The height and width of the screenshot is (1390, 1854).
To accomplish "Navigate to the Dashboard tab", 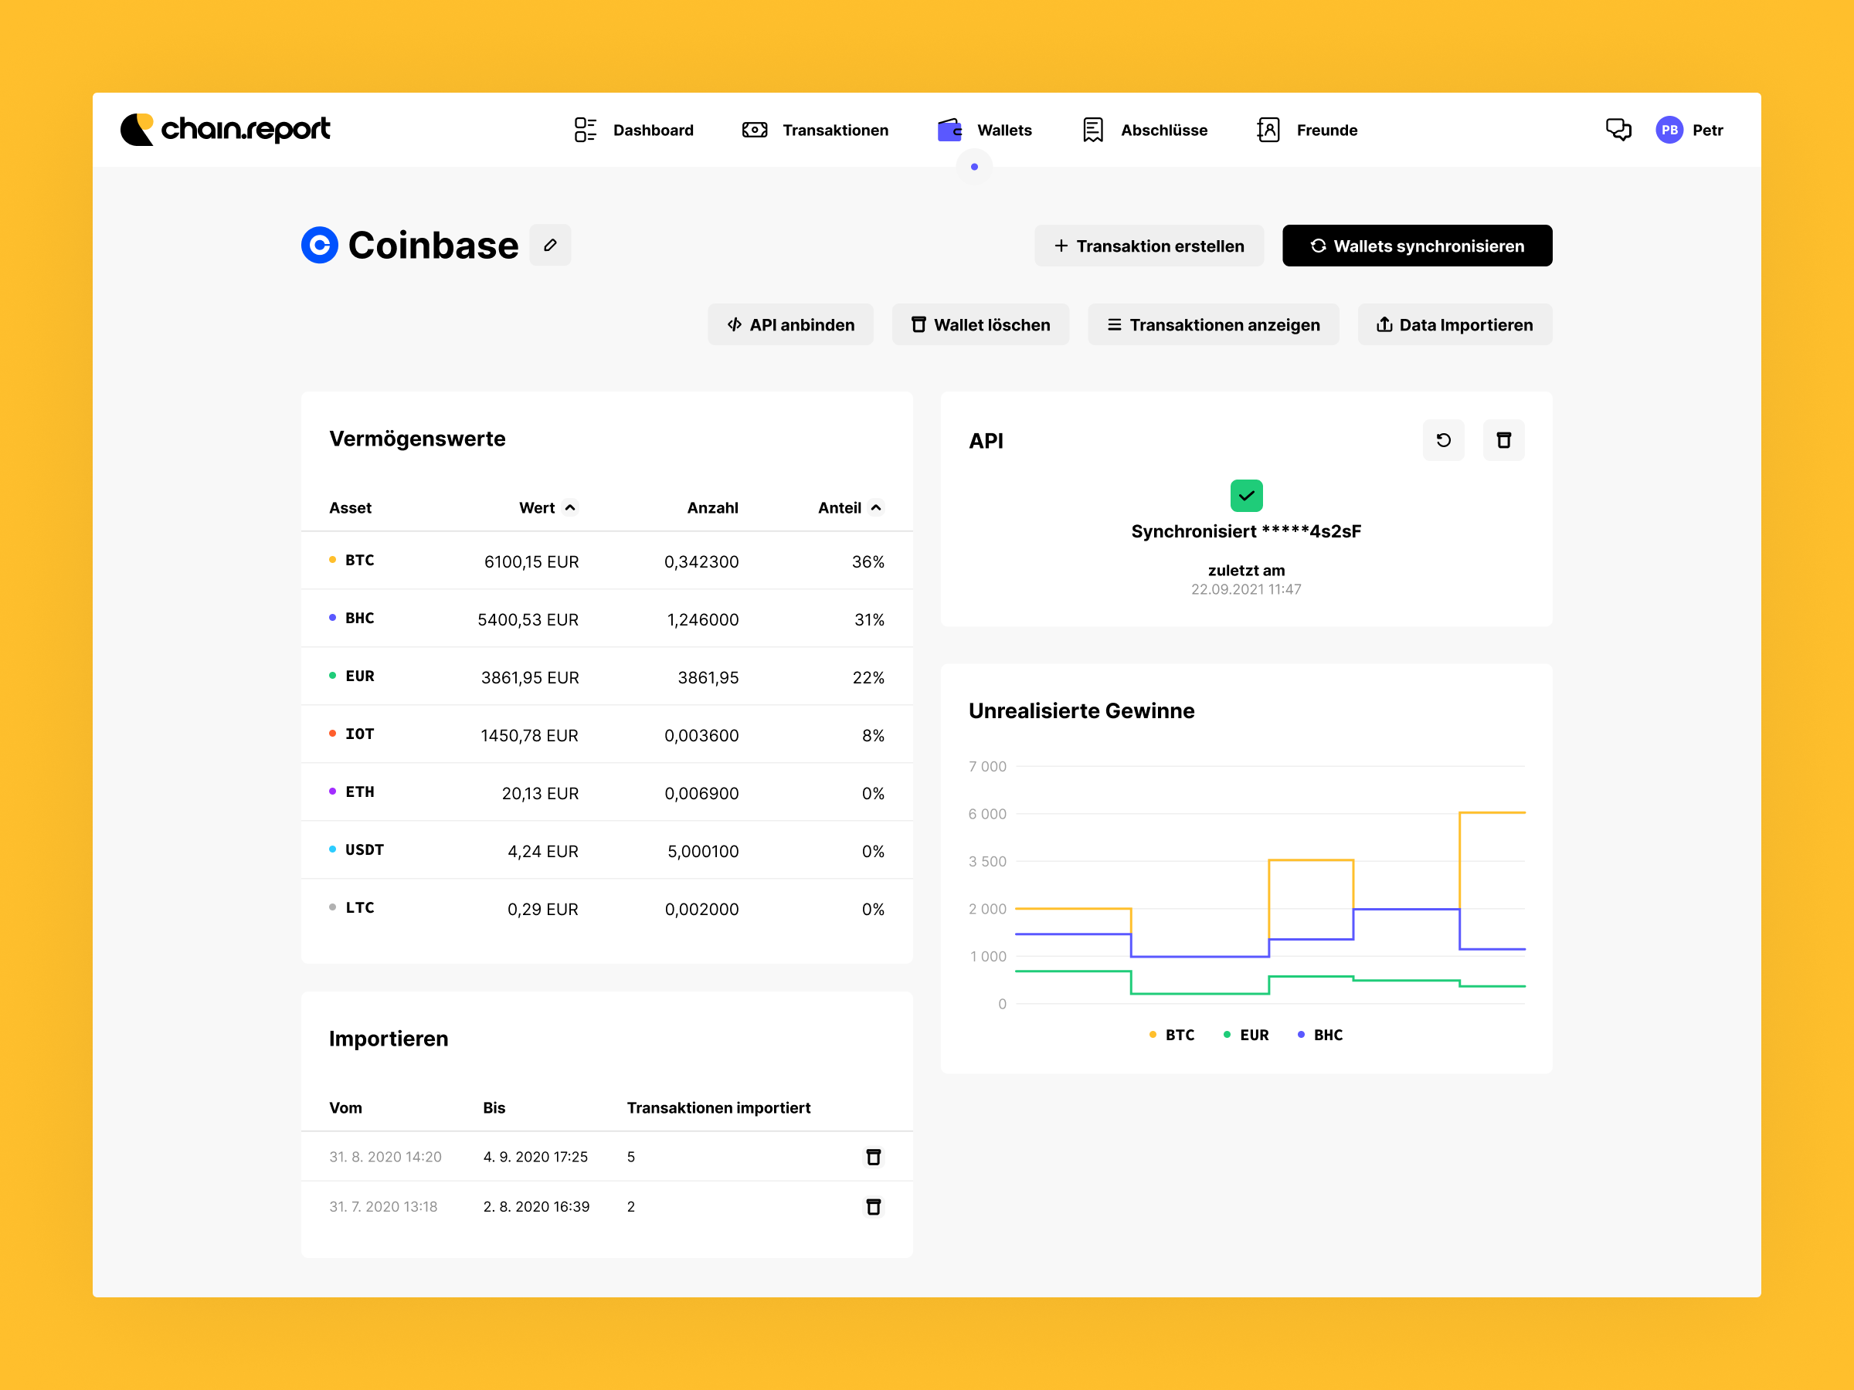I will coord(634,129).
